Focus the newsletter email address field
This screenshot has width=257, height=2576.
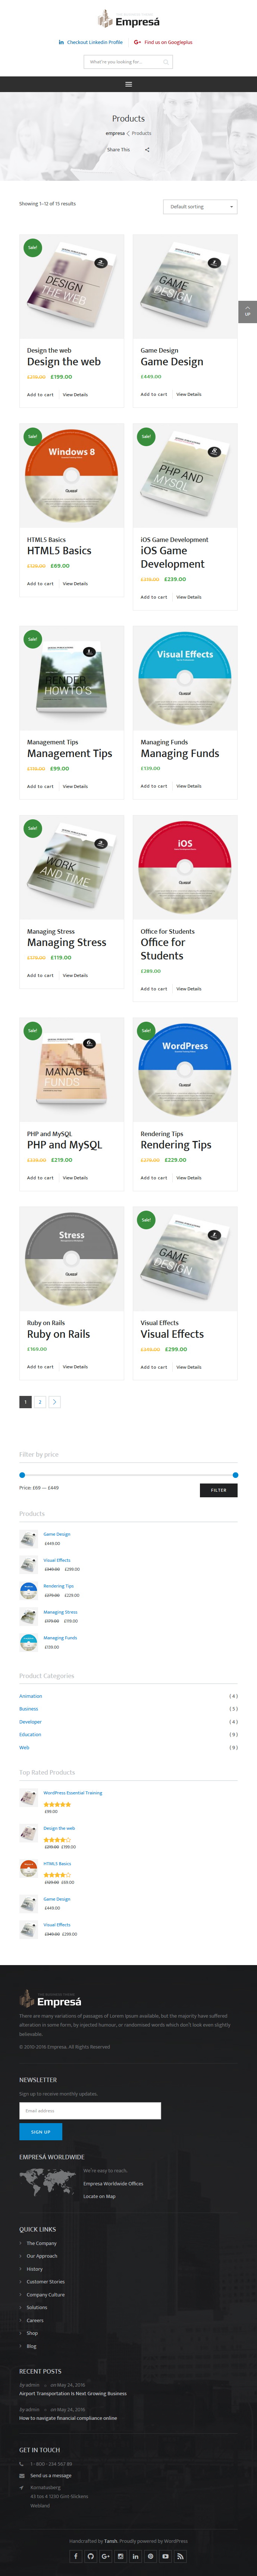pos(90,2111)
